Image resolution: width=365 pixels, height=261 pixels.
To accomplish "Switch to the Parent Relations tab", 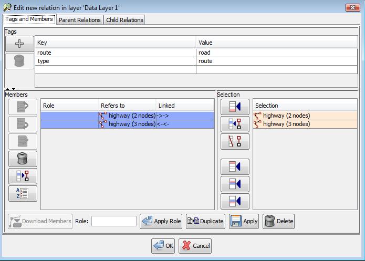I will point(79,20).
